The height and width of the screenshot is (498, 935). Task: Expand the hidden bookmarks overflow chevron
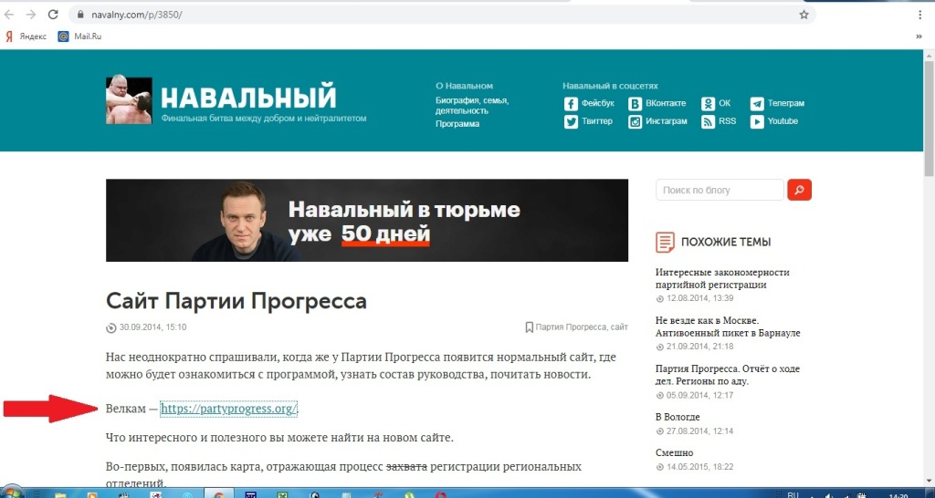pos(919,36)
